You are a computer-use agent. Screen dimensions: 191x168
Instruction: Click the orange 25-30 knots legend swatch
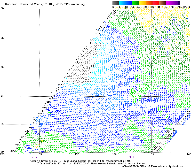(x=149, y=3)
